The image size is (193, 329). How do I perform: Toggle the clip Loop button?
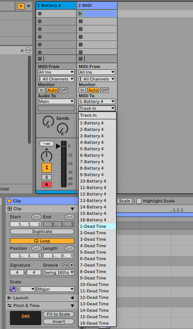coord(42,241)
